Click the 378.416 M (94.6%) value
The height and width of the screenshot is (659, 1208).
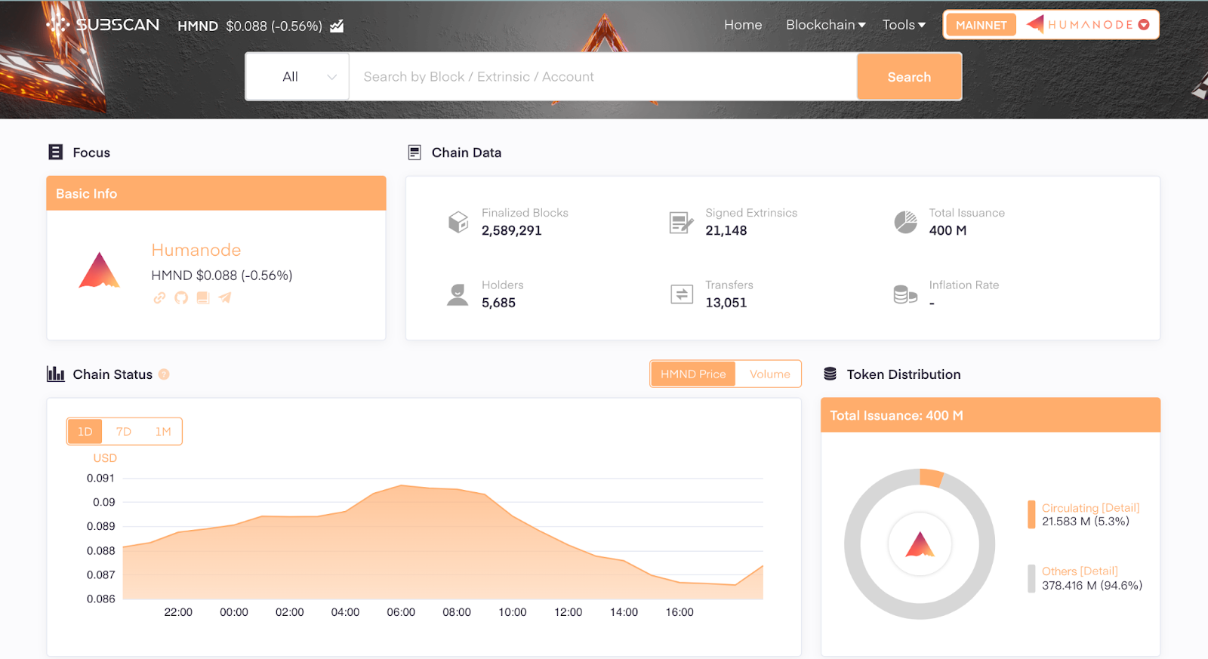click(1092, 585)
